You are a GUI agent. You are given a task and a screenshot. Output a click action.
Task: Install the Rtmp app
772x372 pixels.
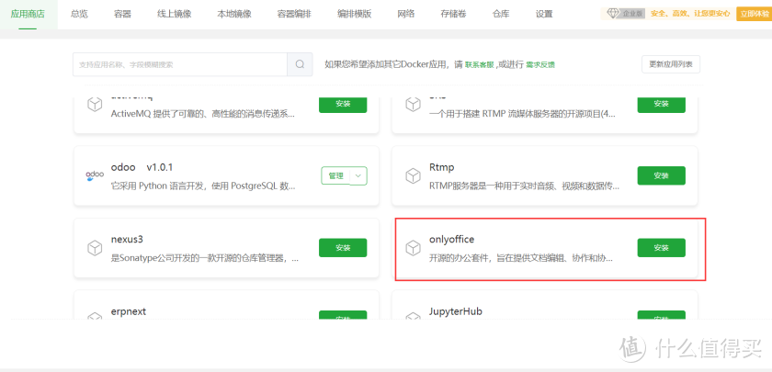[661, 175]
